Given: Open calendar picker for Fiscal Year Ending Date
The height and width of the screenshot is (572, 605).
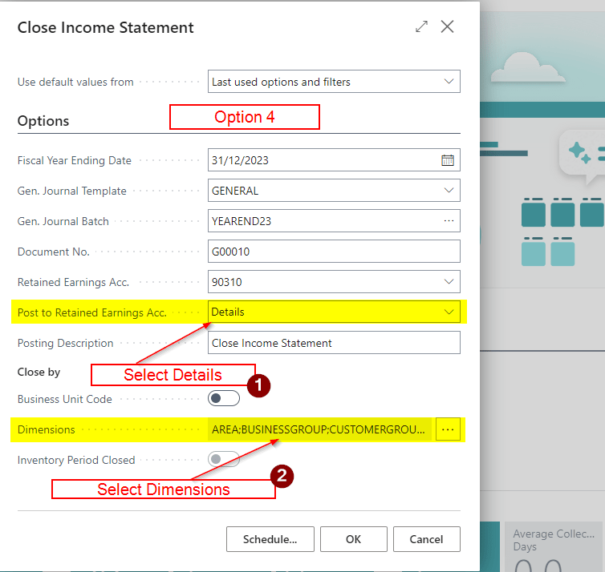Looking at the screenshot, I should [x=448, y=160].
